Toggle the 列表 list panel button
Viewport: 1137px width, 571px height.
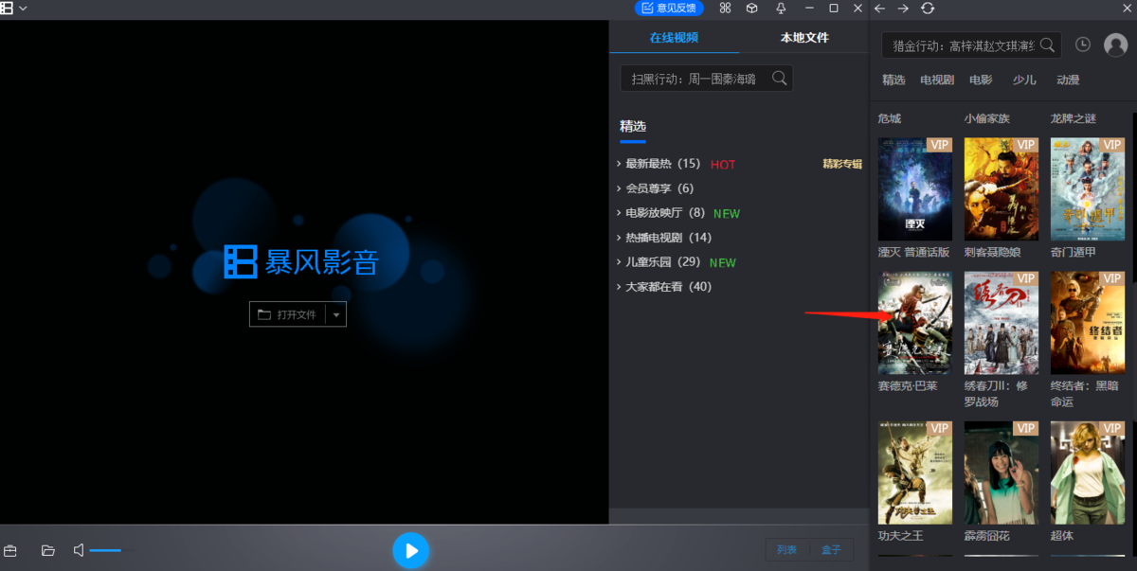point(786,549)
